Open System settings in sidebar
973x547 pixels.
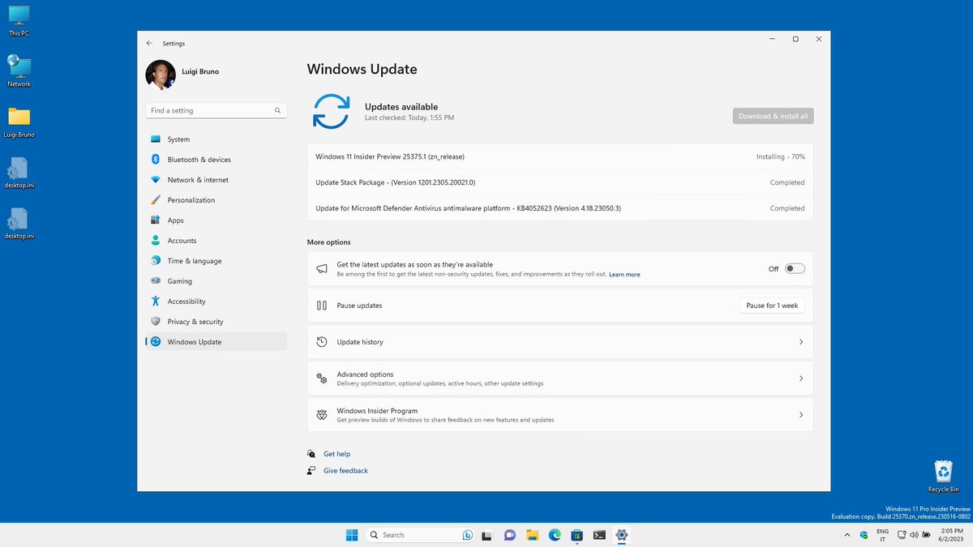216,139
